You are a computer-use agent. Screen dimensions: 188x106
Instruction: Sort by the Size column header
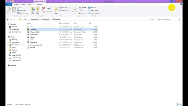coord(90,23)
